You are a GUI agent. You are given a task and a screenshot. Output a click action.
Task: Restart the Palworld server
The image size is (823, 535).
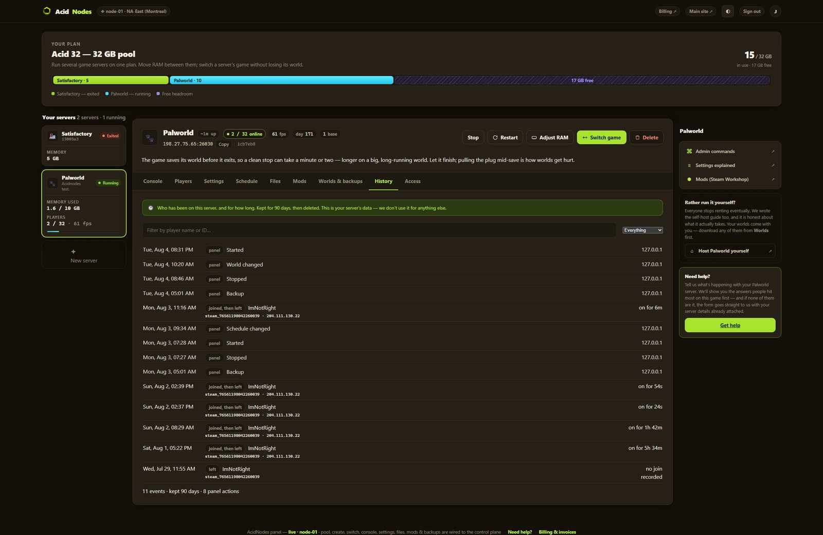(505, 138)
